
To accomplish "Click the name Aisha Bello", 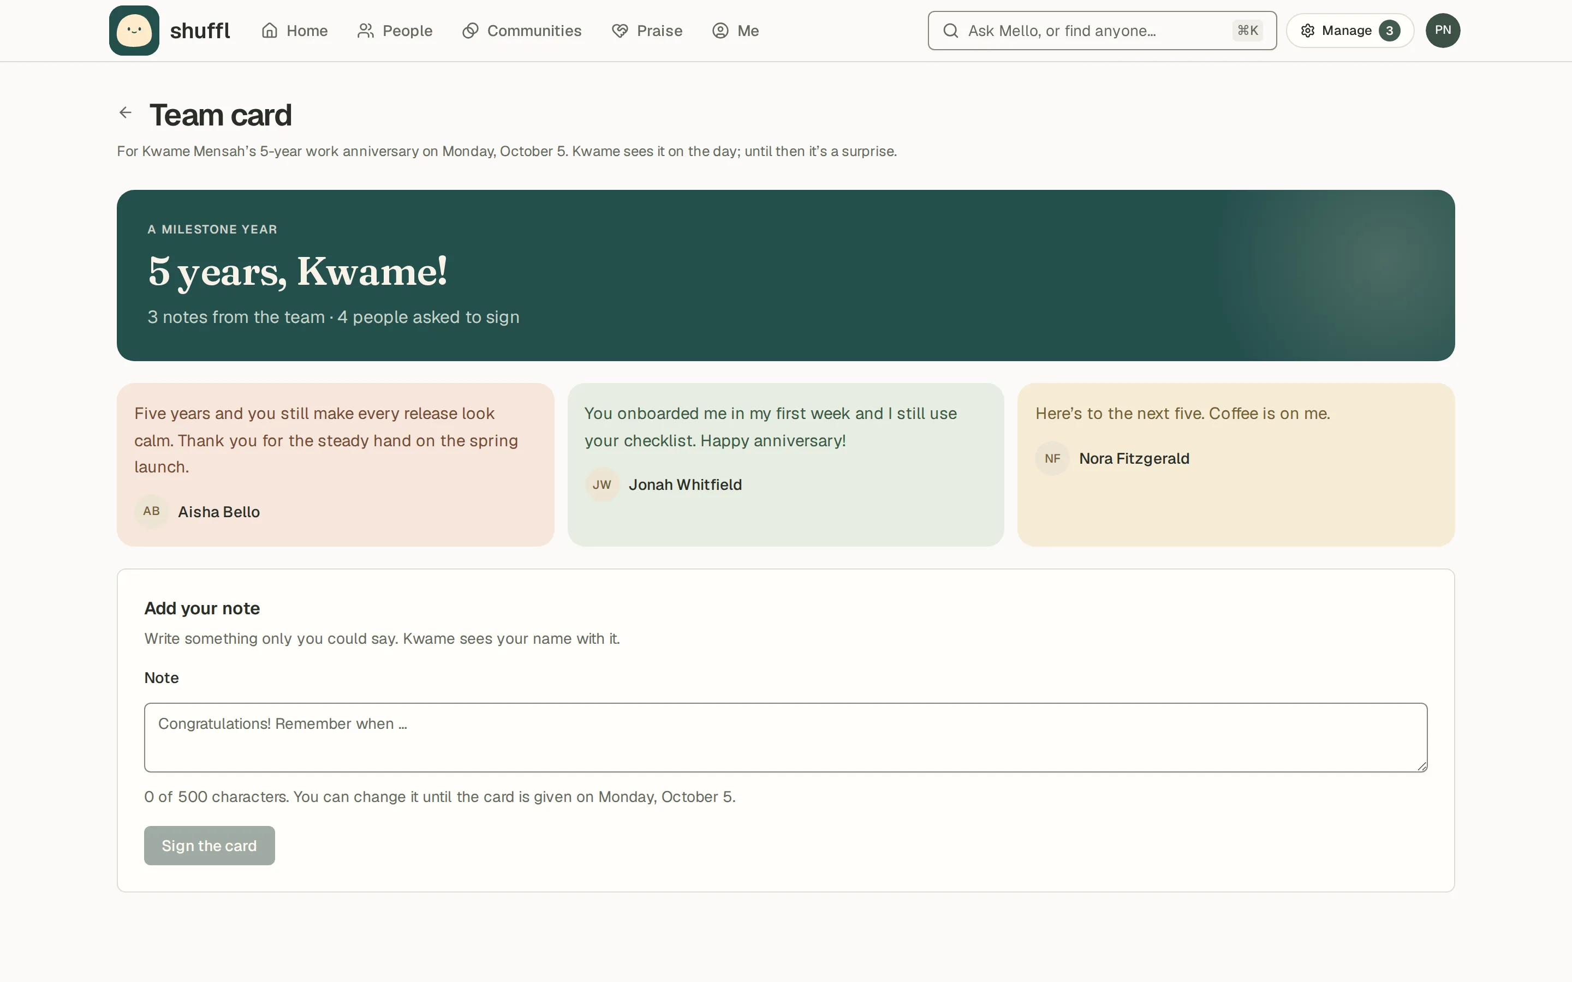I will pos(219,512).
